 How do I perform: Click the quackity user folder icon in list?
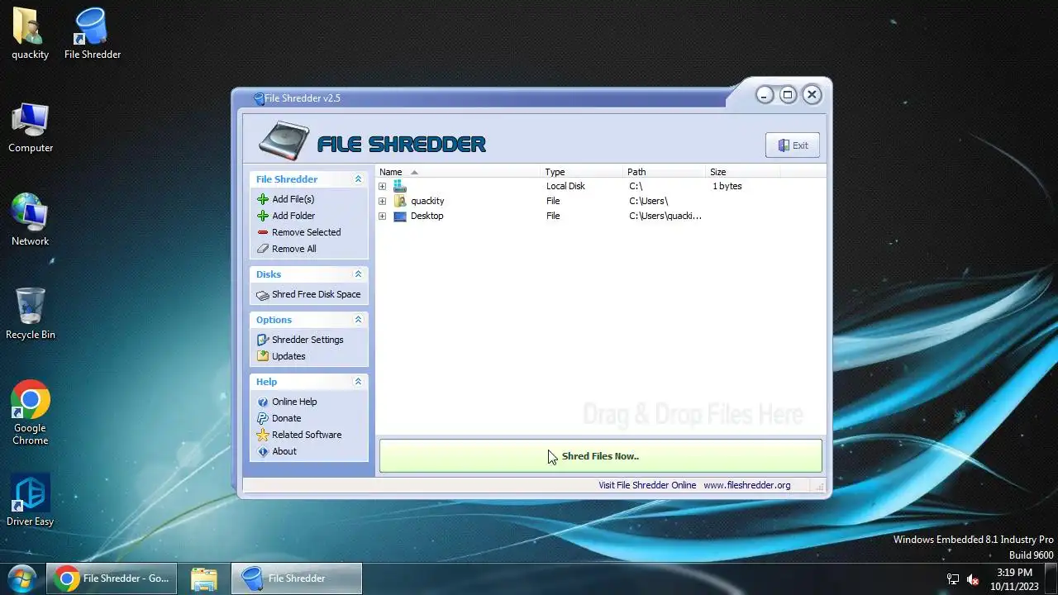tap(400, 201)
